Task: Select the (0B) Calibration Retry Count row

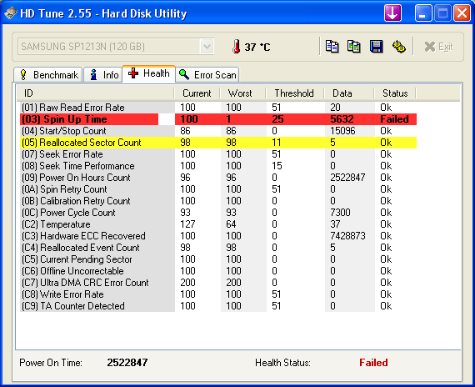Action: pyautogui.click(x=218, y=201)
